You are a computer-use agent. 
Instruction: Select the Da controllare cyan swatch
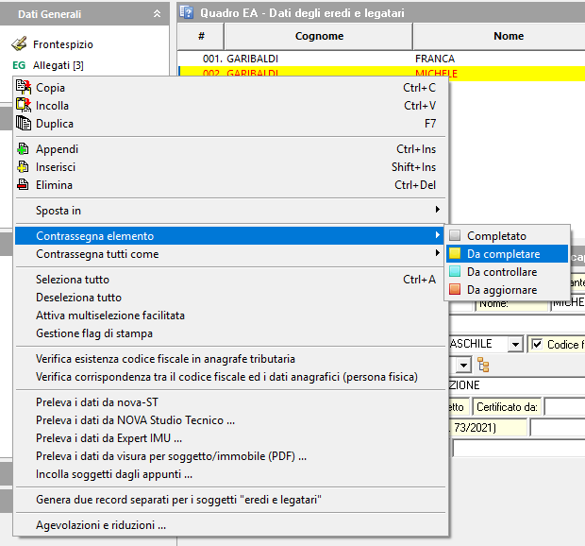point(456,272)
